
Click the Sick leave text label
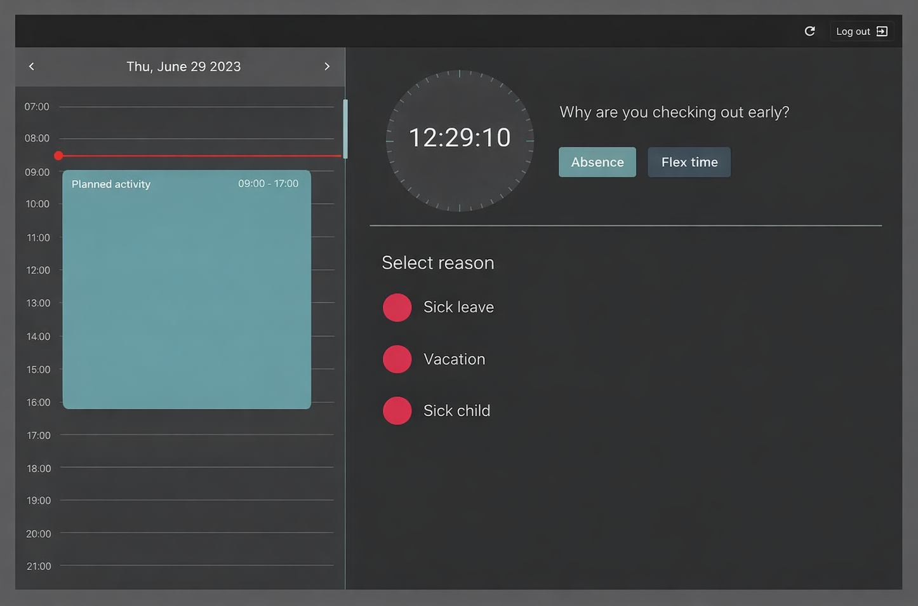tap(458, 307)
